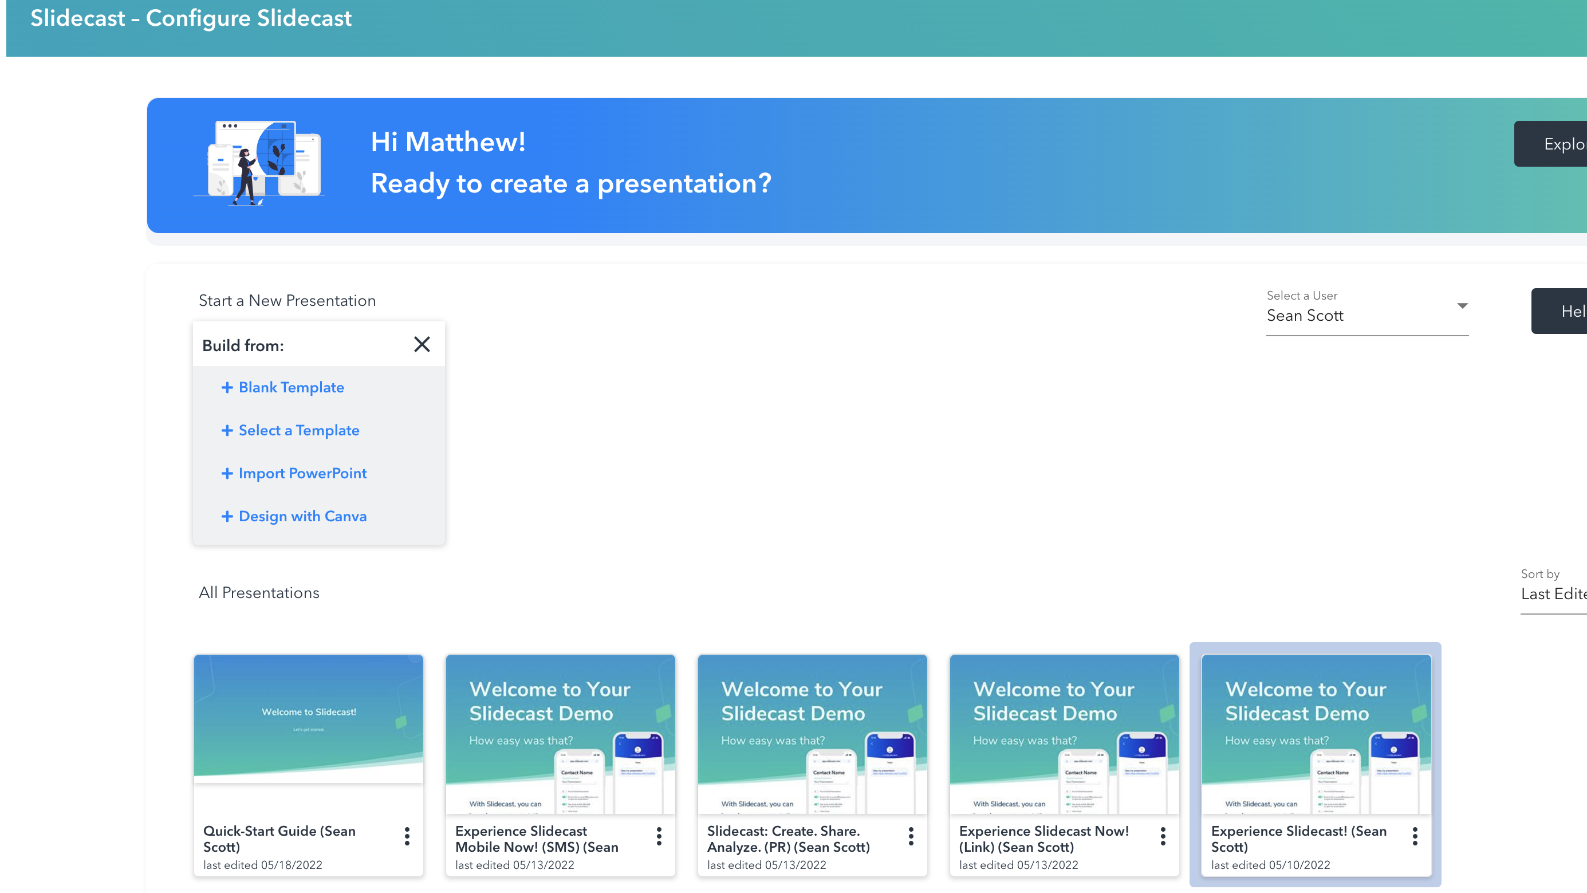Image resolution: width=1587 pixels, height=893 pixels.
Task: Click All Presentations heading
Action: (x=259, y=593)
